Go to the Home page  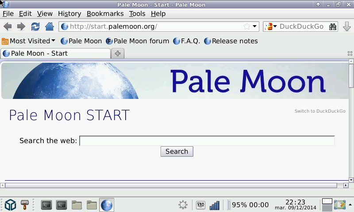(x=49, y=26)
